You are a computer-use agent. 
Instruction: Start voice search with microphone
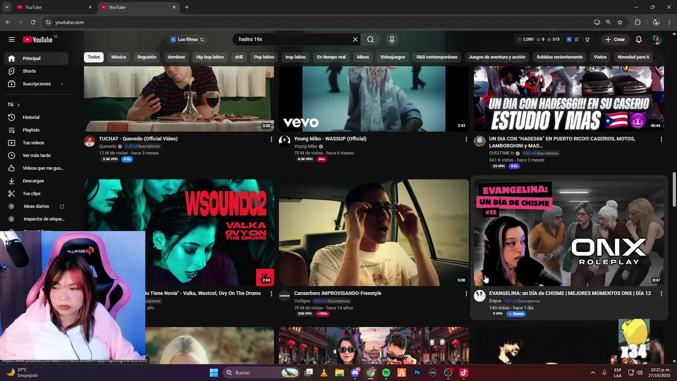pyautogui.click(x=392, y=39)
